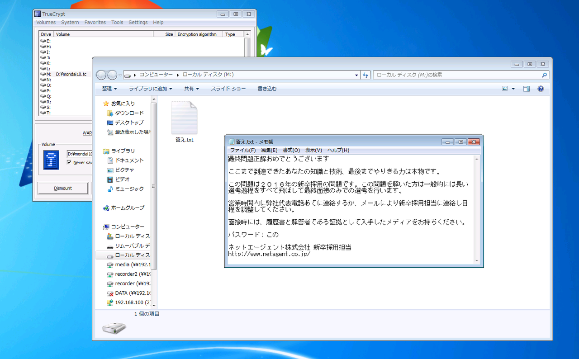The width and height of the screenshot is (579, 359).
Task: Open ヘルプ(H) menu in Notepad
Action: 338,150
